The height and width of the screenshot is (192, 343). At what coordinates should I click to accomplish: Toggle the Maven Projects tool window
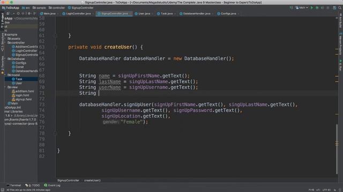(x=340, y=44)
